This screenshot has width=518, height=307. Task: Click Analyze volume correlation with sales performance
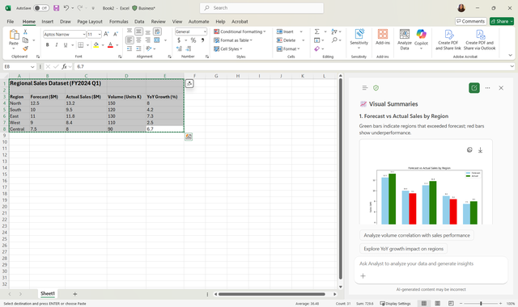click(x=417, y=235)
